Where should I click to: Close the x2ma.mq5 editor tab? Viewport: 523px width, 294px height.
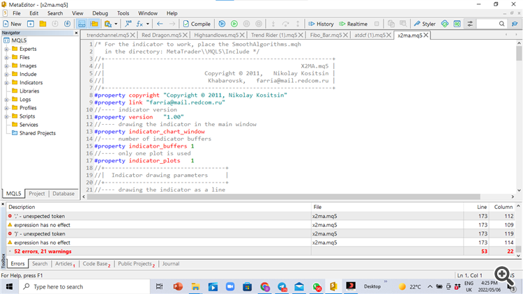(426, 35)
